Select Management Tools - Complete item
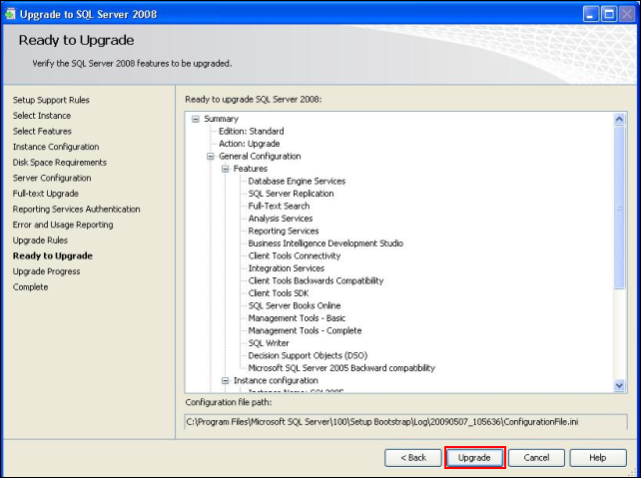The width and height of the screenshot is (641, 478). click(x=305, y=330)
